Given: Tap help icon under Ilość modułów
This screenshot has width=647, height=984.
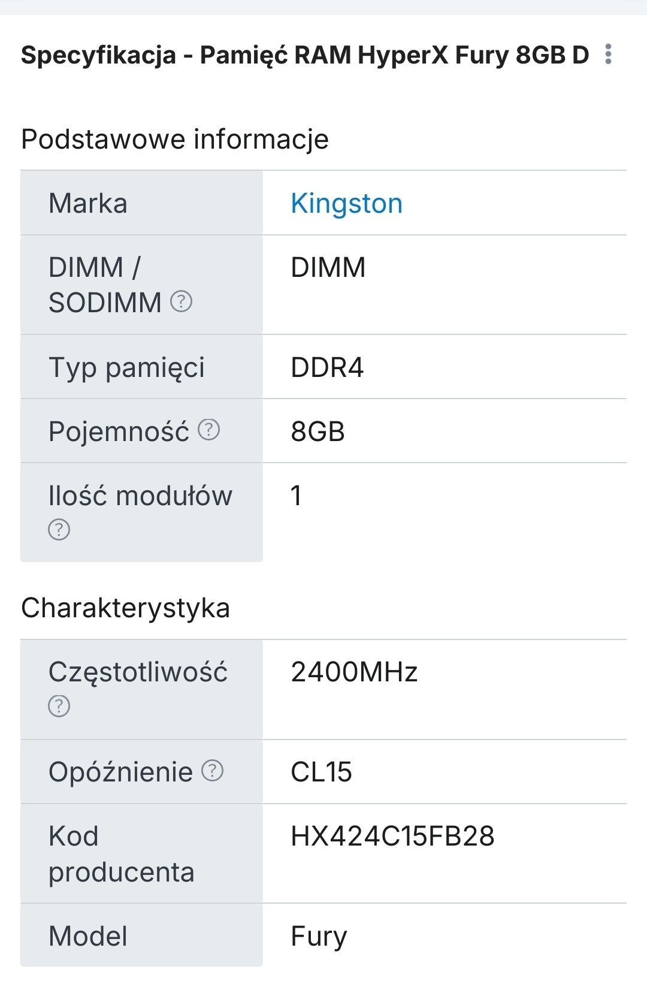Looking at the screenshot, I should click(x=59, y=530).
